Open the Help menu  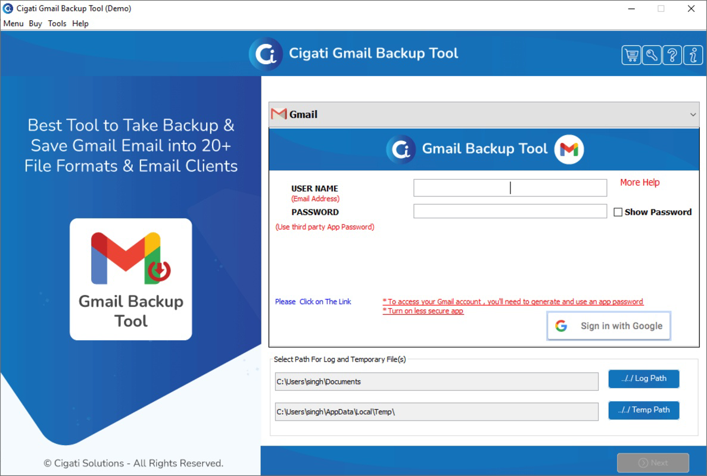(80, 24)
